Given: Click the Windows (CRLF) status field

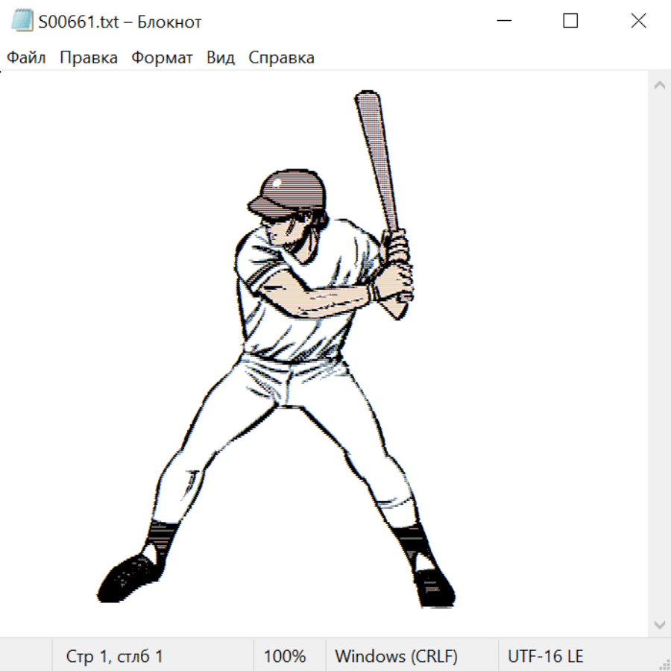Looking at the screenshot, I should coord(396,656).
